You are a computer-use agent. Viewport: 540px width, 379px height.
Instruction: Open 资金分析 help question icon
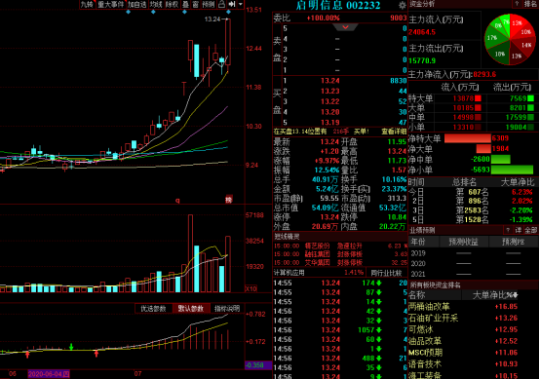[x=517, y=4]
